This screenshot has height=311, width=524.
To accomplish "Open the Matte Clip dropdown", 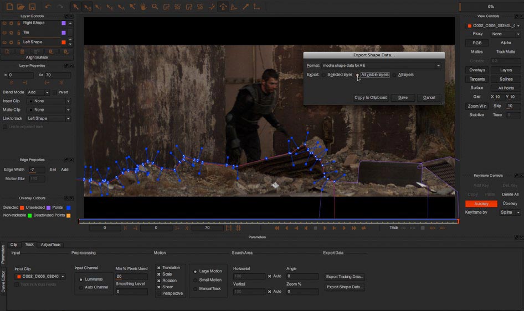I will pyautogui.click(x=49, y=110).
